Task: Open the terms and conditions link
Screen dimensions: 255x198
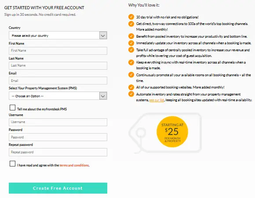Action: click(74, 165)
